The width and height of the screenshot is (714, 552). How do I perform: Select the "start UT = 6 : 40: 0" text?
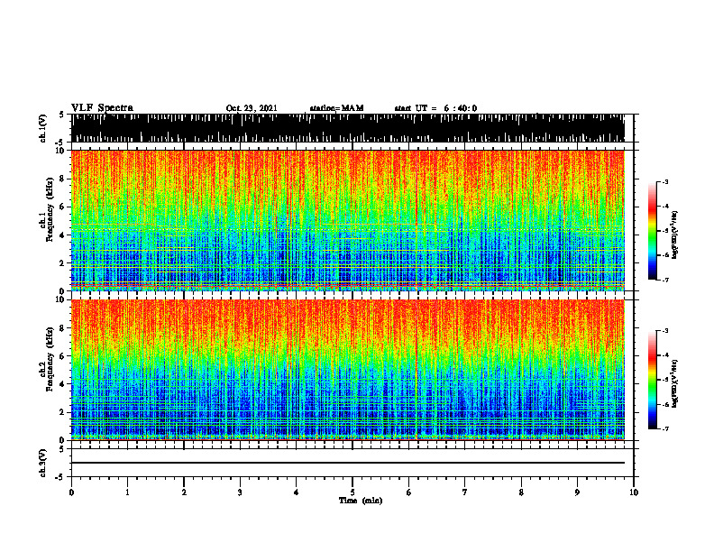point(435,108)
